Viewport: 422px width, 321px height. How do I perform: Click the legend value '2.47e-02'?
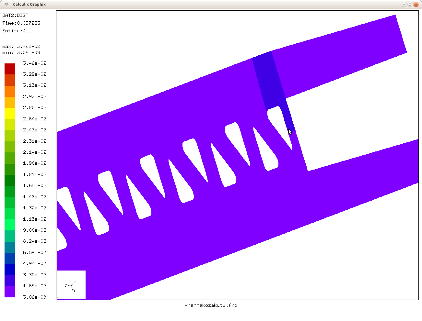pos(35,130)
